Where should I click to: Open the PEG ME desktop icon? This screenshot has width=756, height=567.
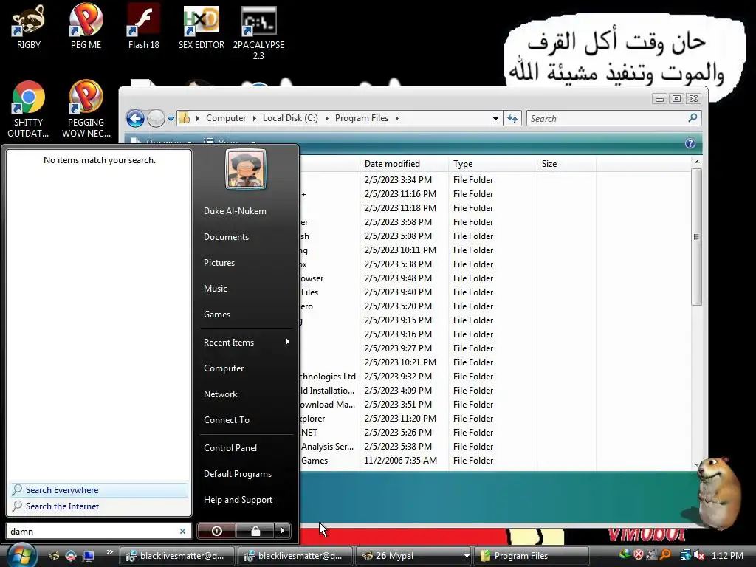click(x=86, y=27)
